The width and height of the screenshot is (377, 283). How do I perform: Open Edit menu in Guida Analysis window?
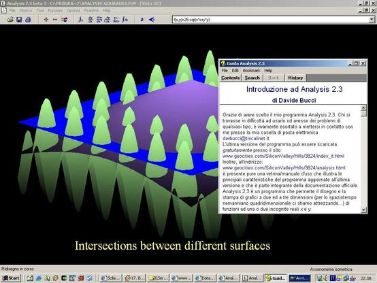pyautogui.click(x=235, y=71)
